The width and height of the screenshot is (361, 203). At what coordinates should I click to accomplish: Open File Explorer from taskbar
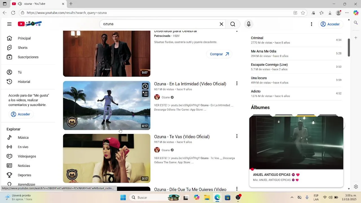pos(207,198)
